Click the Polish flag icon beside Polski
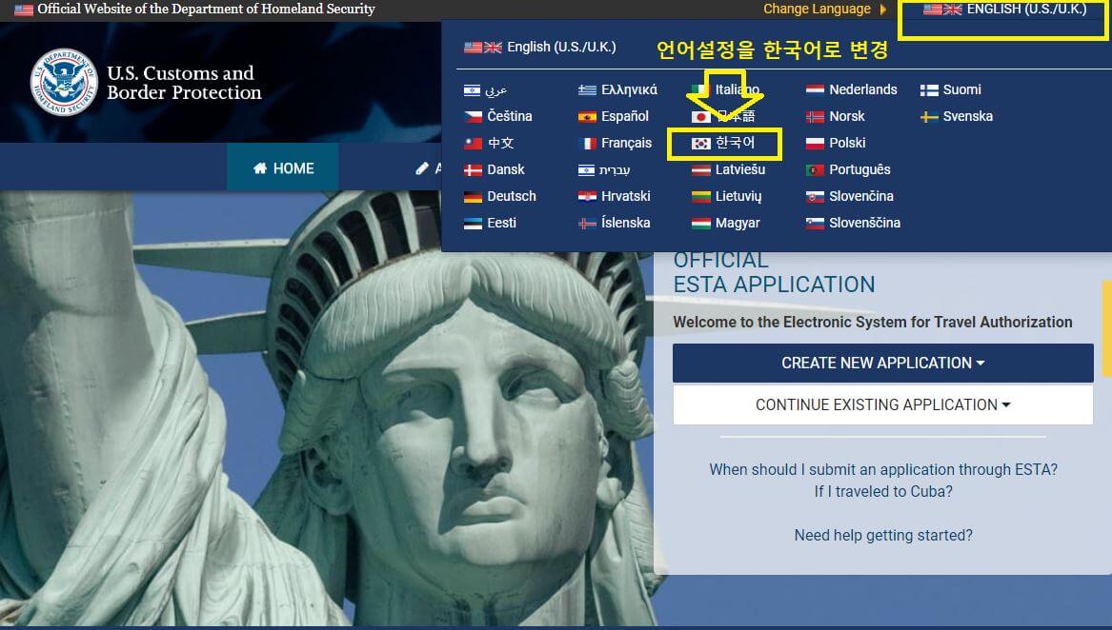 (815, 143)
